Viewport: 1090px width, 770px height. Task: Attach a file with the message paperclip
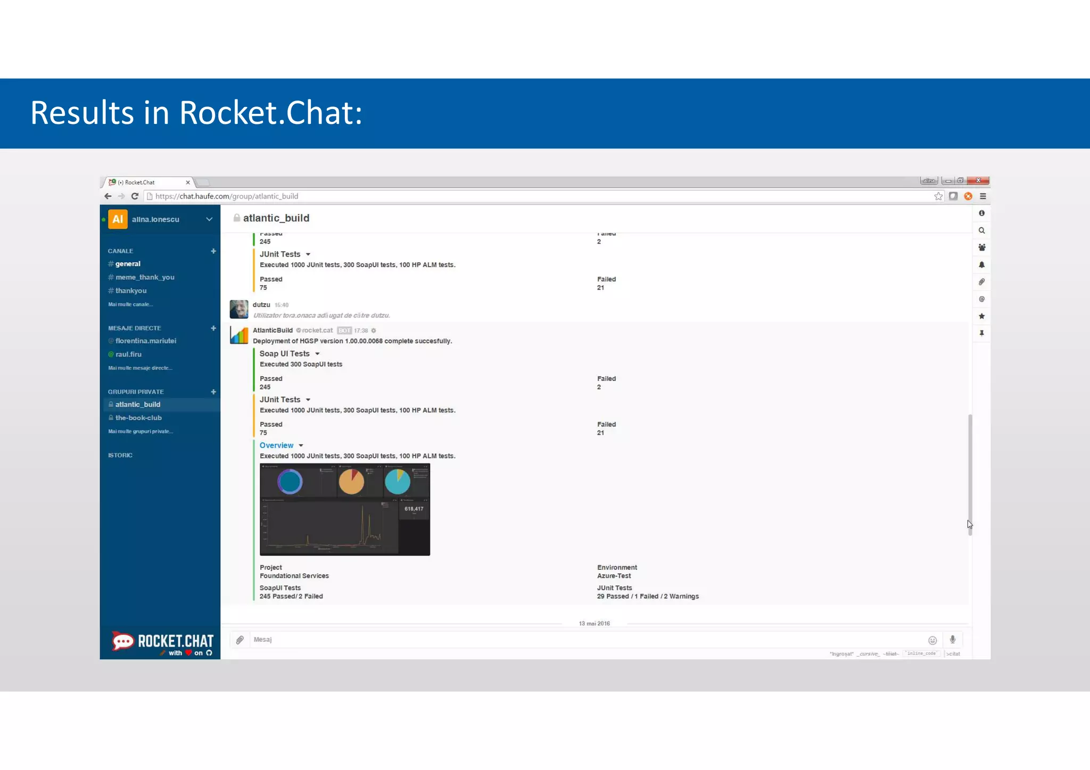(x=240, y=640)
